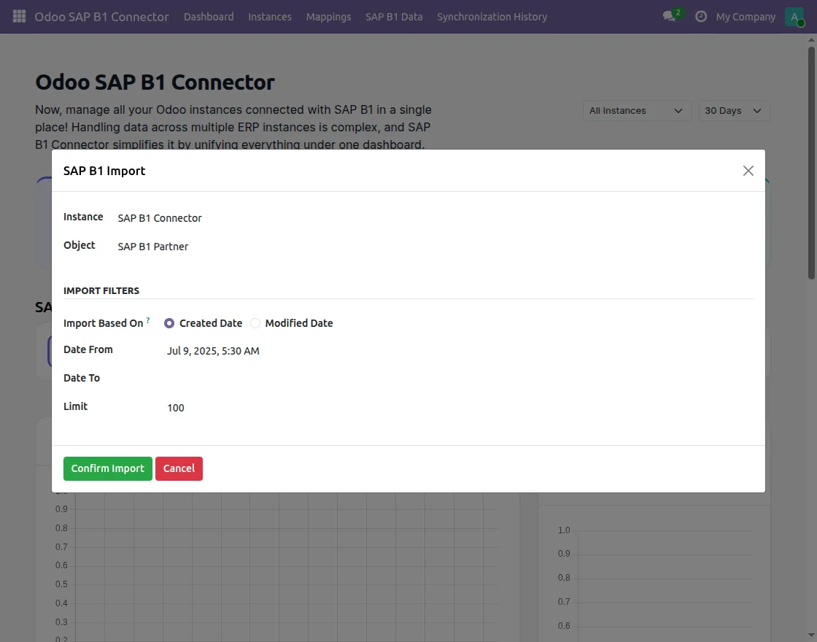Click the Date To label

[x=82, y=378]
